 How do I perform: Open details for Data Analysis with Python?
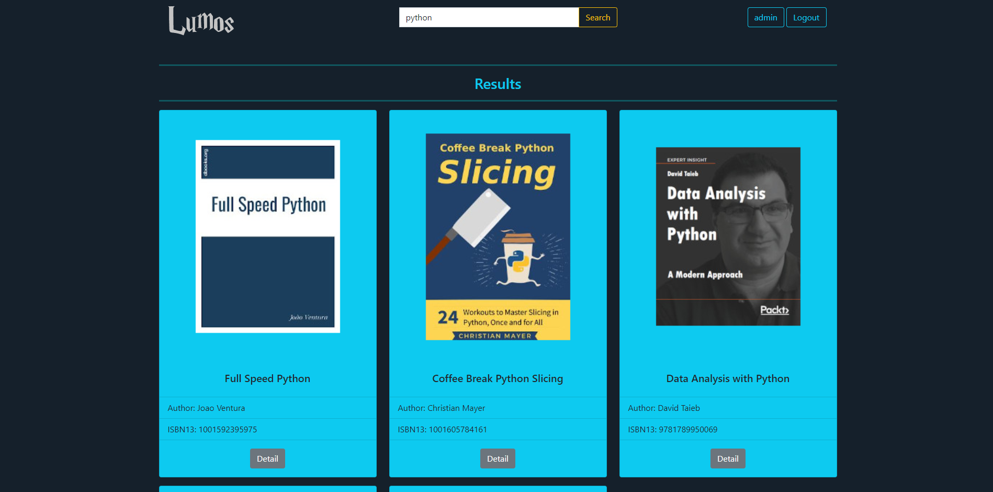point(728,459)
